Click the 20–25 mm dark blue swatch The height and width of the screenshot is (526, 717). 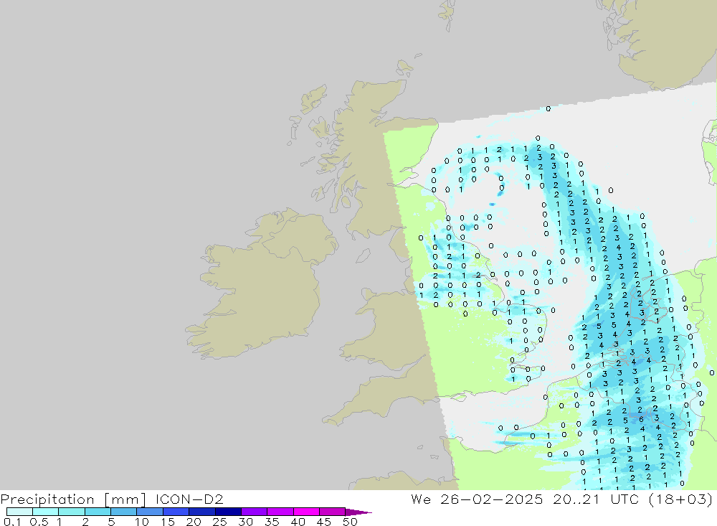[x=201, y=512]
